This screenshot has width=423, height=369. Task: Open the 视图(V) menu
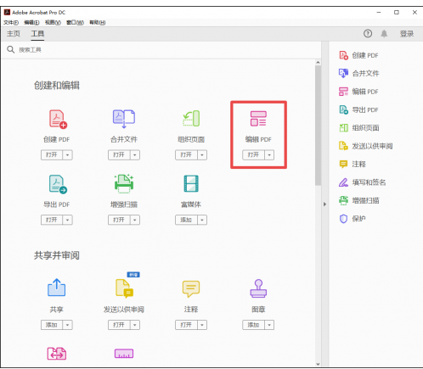tap(53, 22)
